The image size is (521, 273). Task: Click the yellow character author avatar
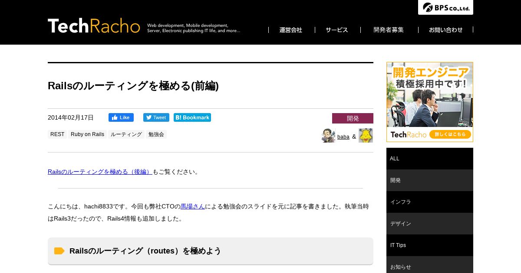(366, 136)
